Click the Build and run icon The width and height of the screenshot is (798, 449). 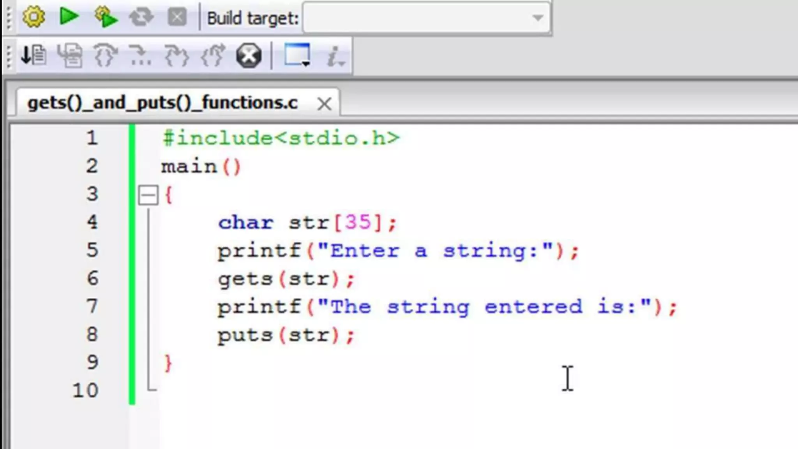coord(106,17)
